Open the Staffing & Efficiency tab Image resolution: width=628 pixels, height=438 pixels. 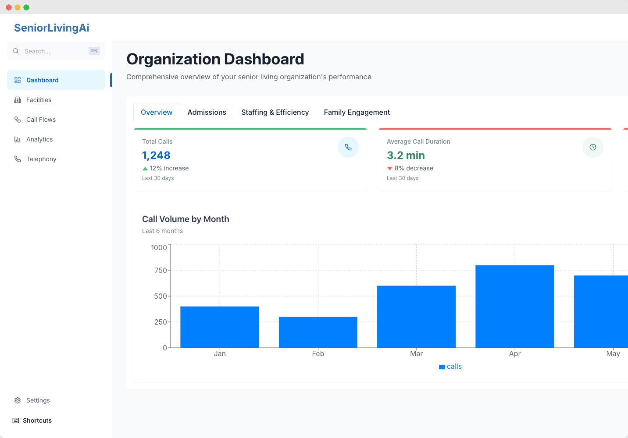[x=275, y=112]
